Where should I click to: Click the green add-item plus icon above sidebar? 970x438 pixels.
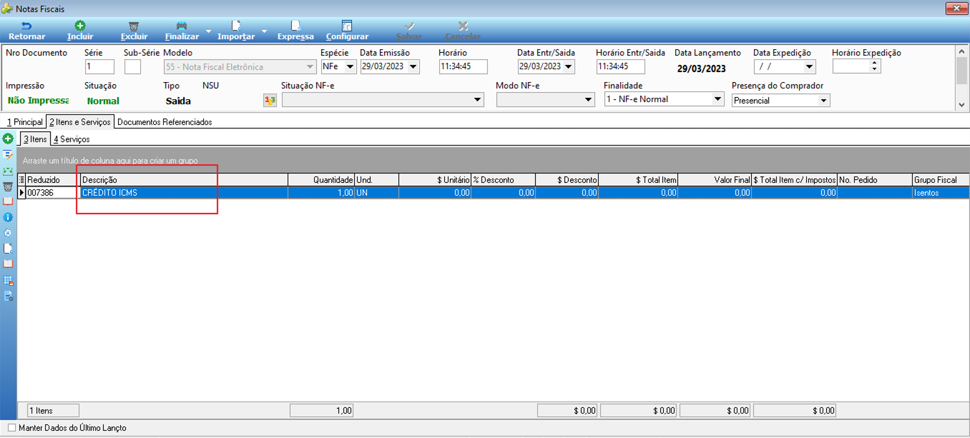(x=8, y=138)
